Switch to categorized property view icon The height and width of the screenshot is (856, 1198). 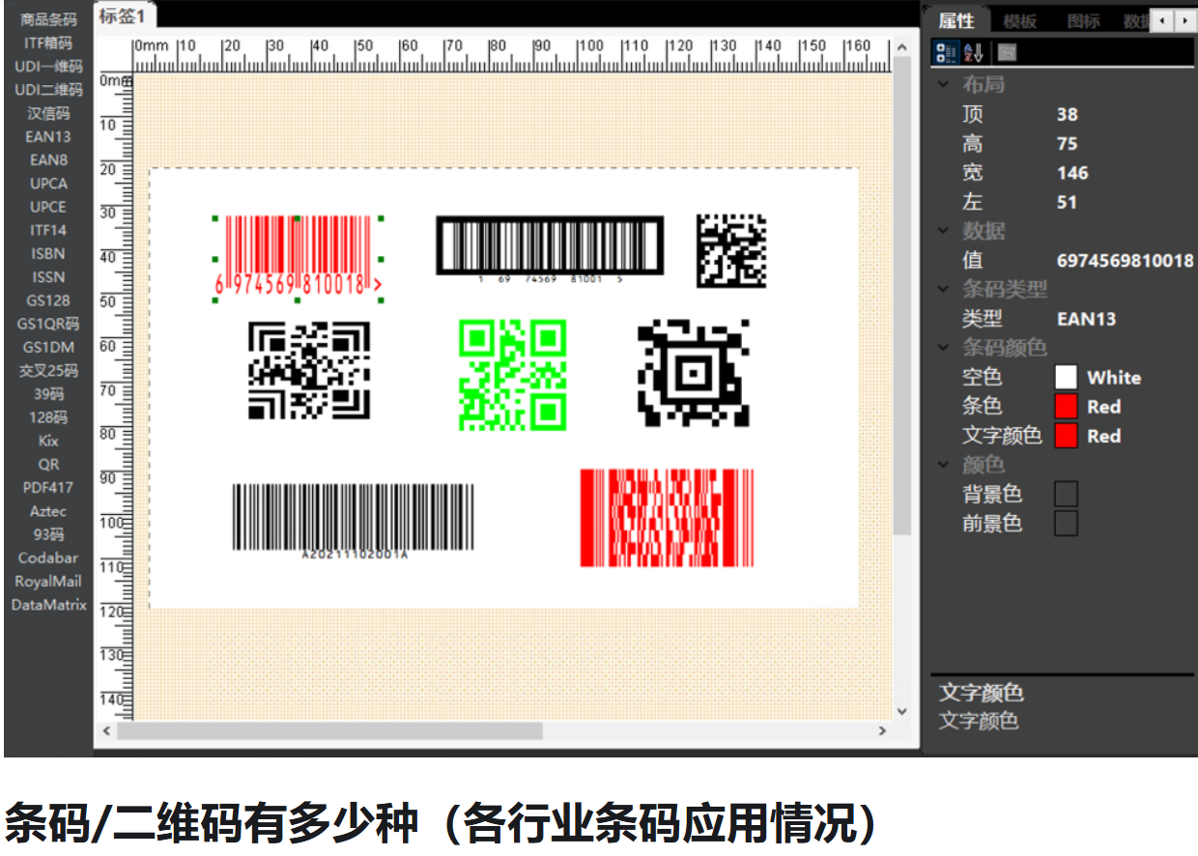pyautogui.click(x=945, y=53)
